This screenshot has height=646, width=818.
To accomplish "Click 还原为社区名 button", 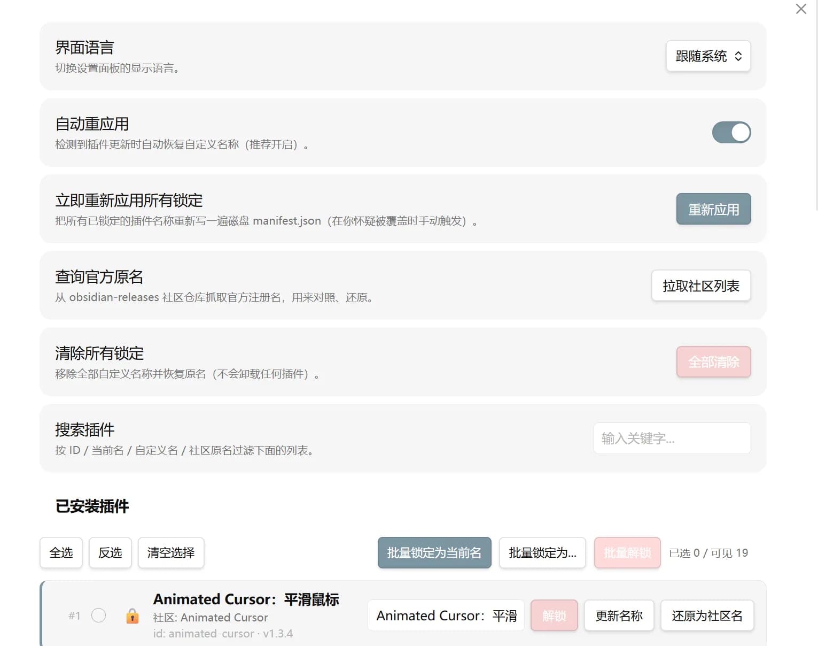I will pyautogui.click(x=707, y=616).
